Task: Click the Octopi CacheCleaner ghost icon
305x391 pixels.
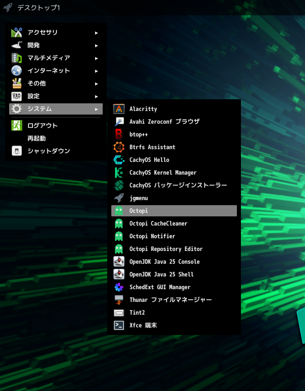Action: pos(119,224)
